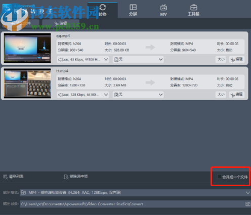Click the scissors 编辑 button for qq.mp4
This screenshot has width=251, height=215.
click(237, 59)
